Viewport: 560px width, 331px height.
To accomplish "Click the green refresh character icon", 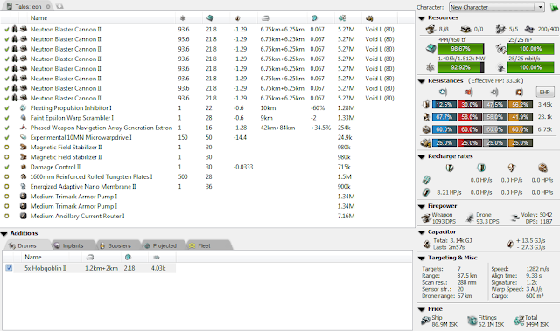I will click(555, 7).
